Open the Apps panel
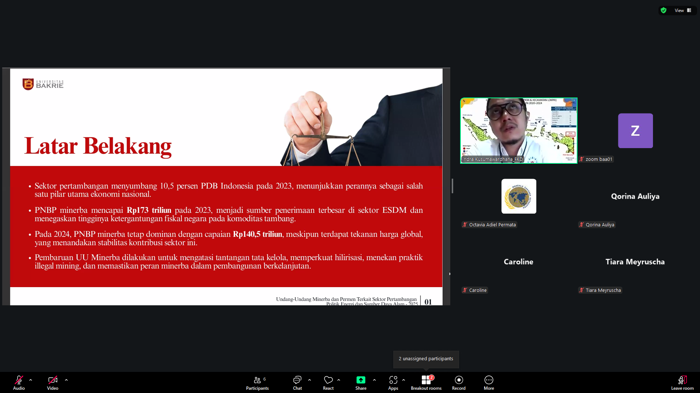This screenshot has height=393, width=700. [393, 382]
